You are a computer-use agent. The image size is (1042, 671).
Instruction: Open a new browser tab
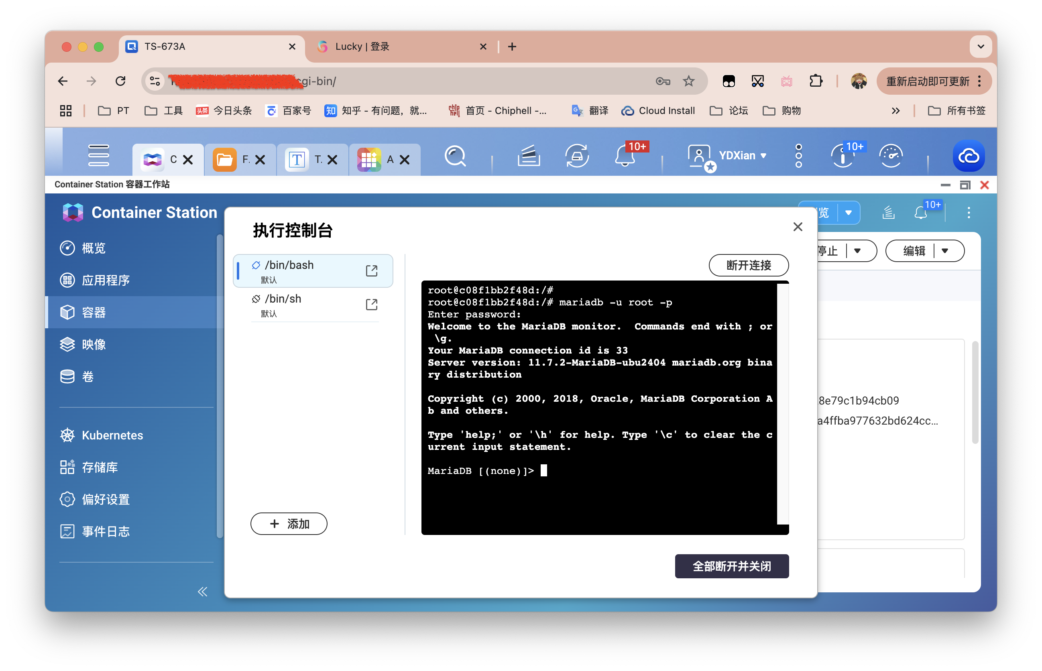click(512, 46)
